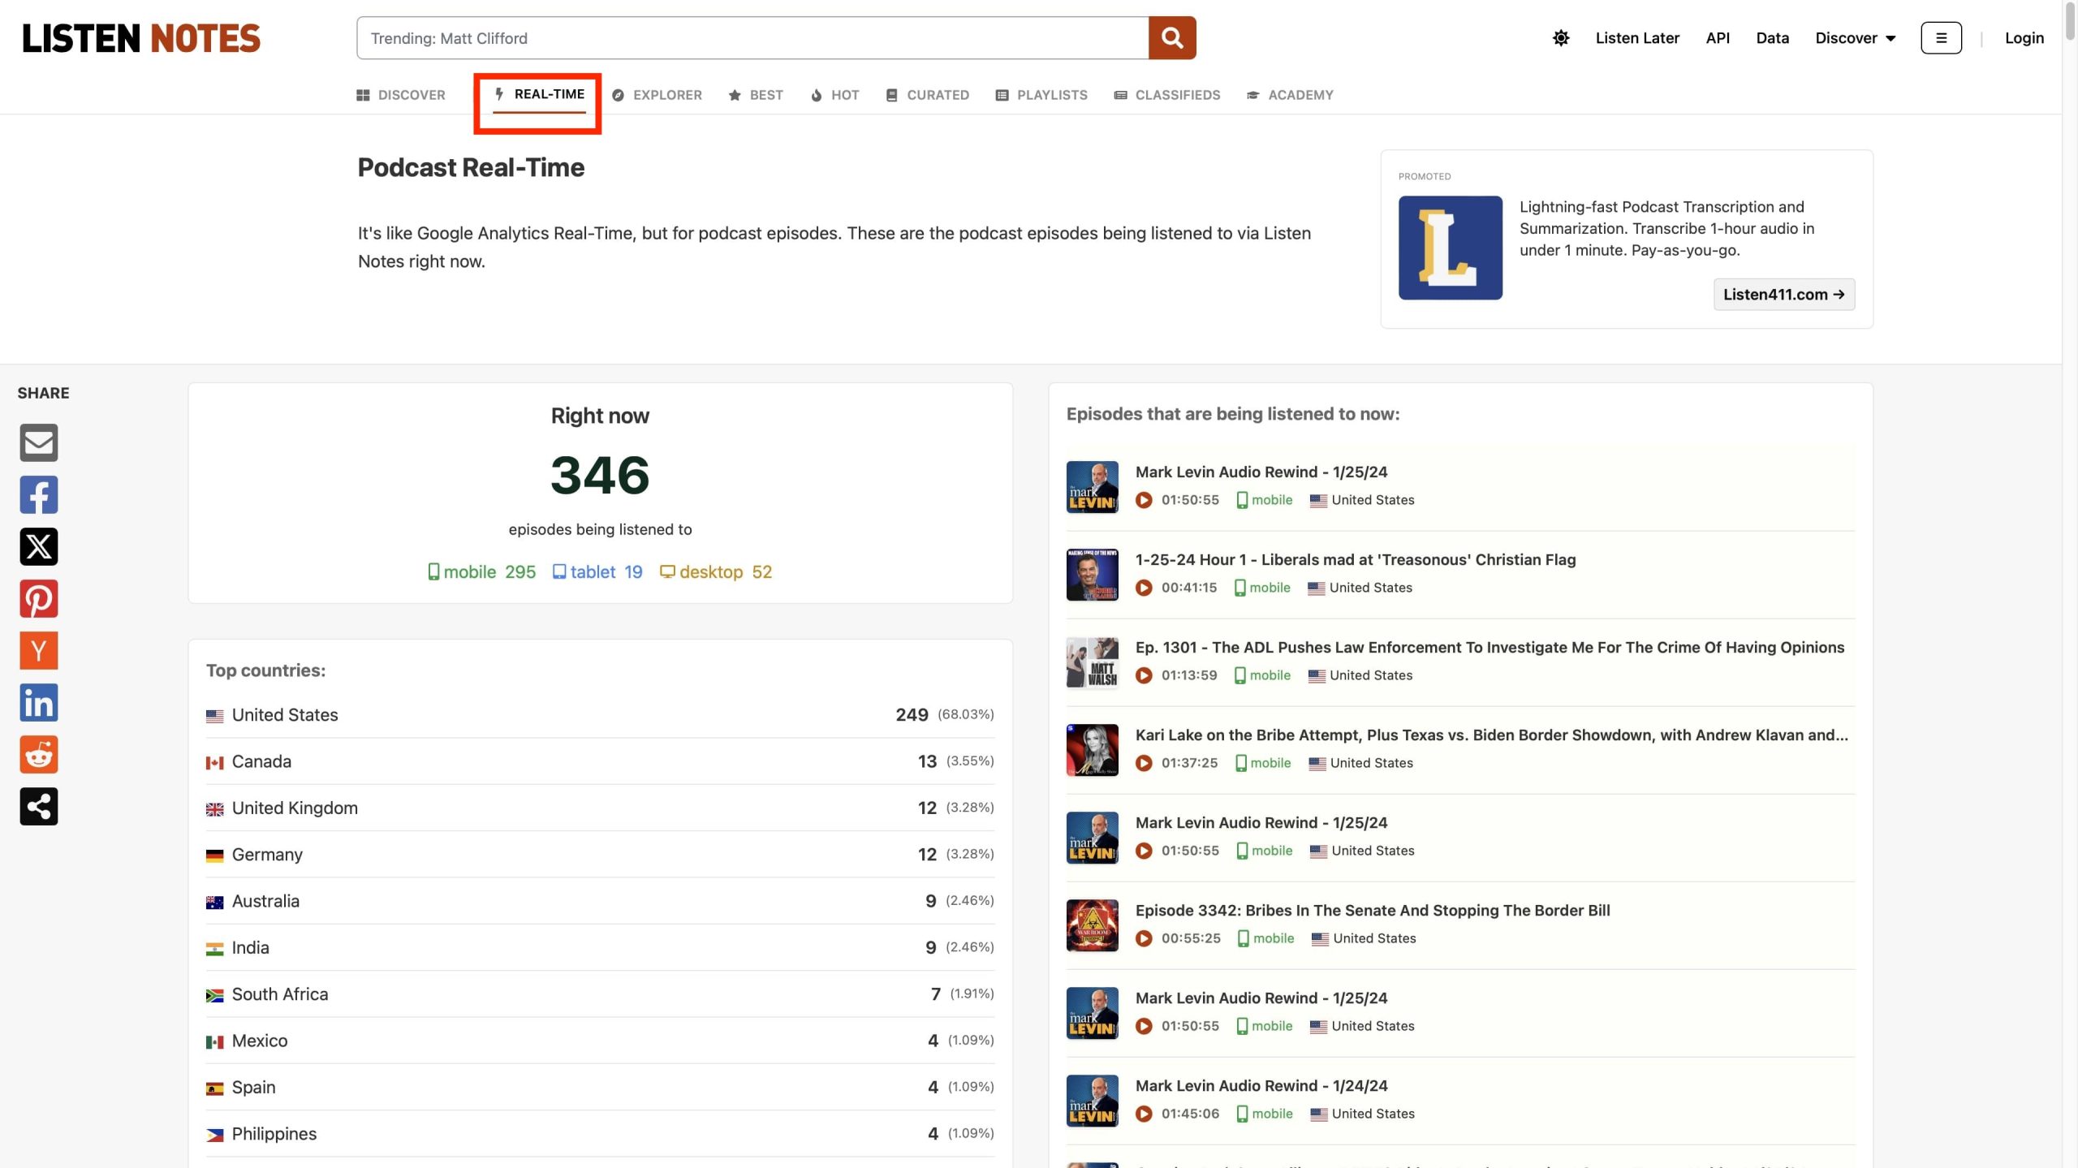Viewport: 2078px width, 1168px height.
Task: Pin this page with Pinterest icon
Action: (38, 598)
